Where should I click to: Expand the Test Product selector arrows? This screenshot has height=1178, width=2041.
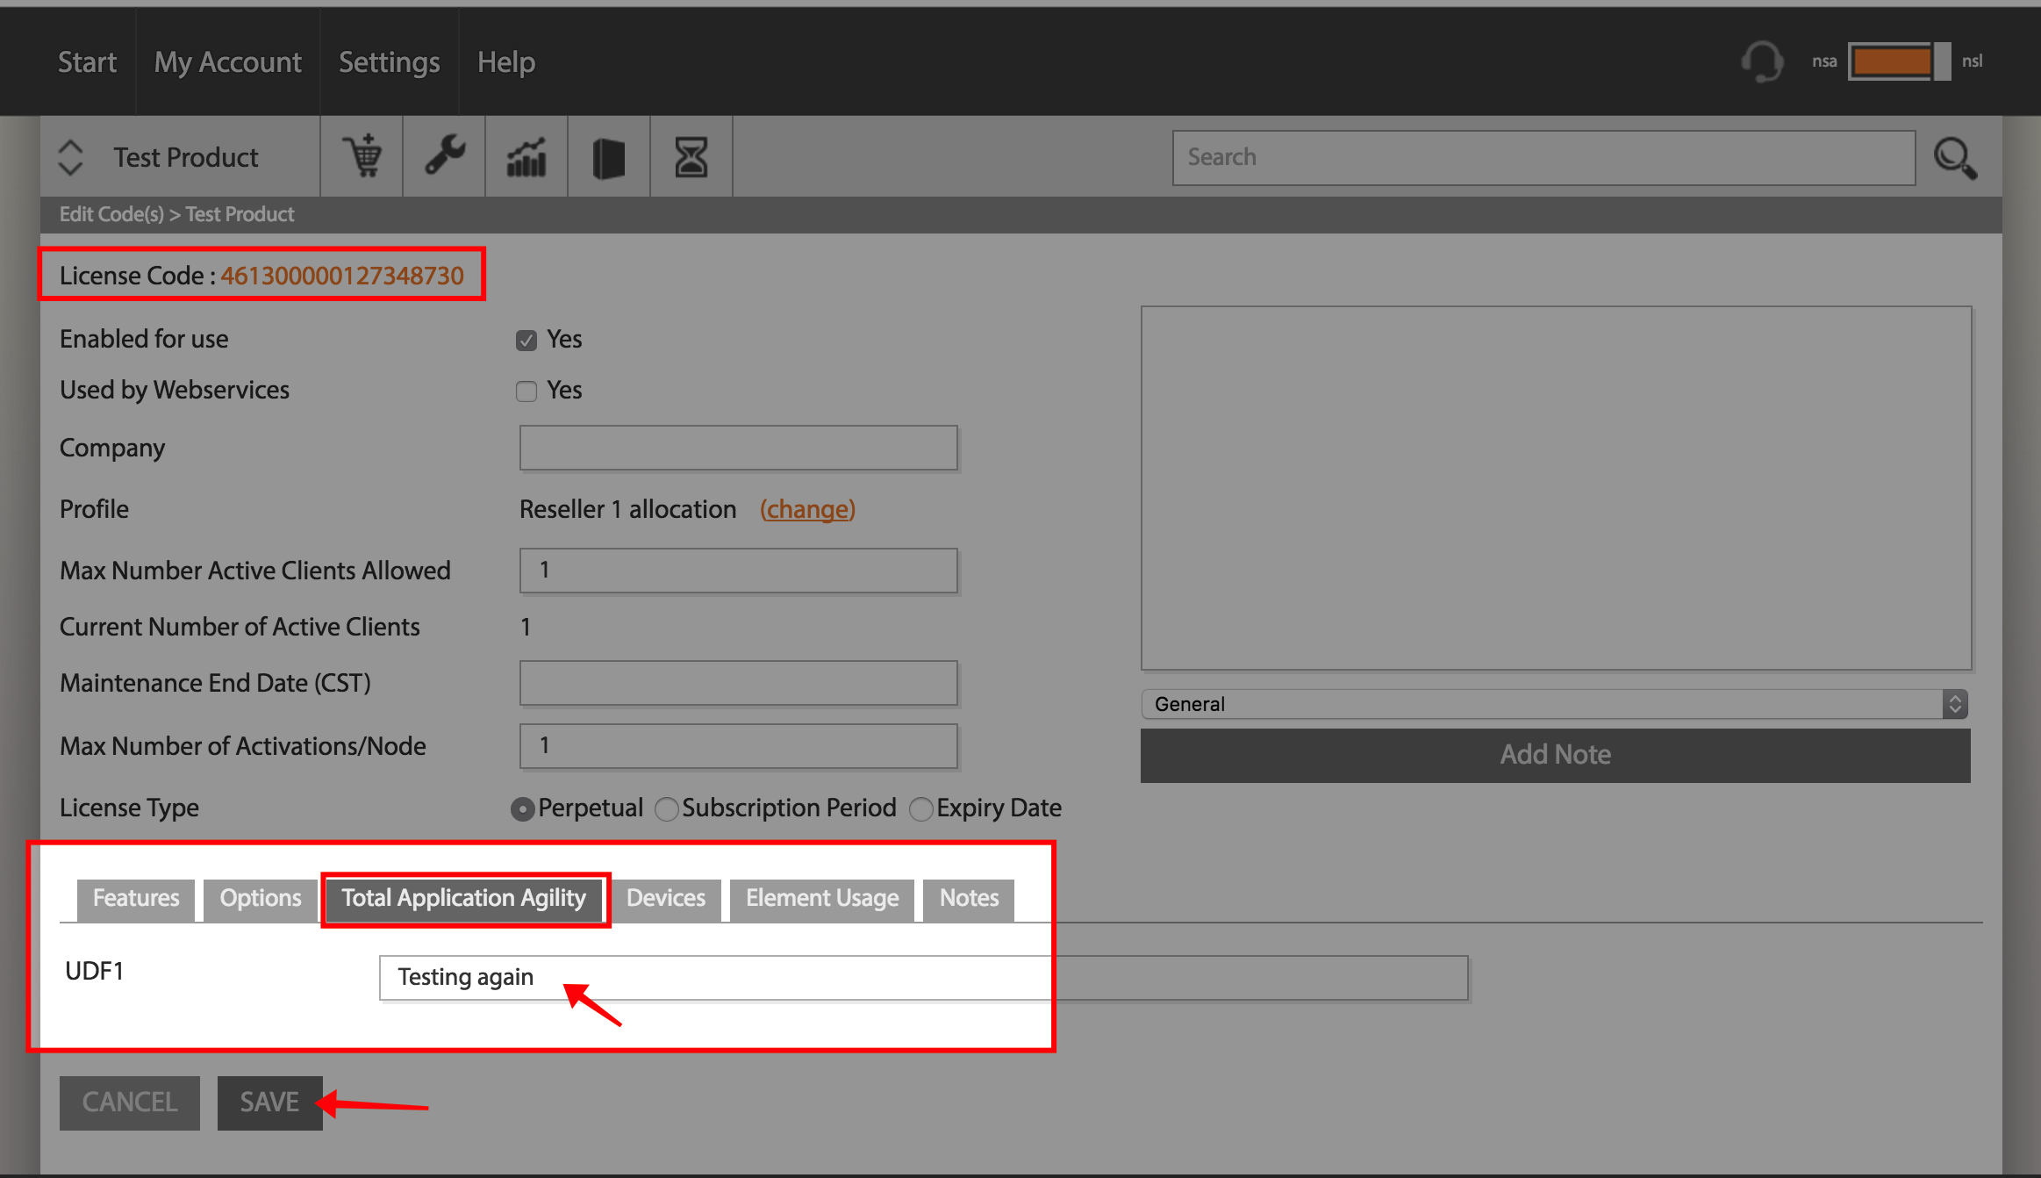(70, 157)
